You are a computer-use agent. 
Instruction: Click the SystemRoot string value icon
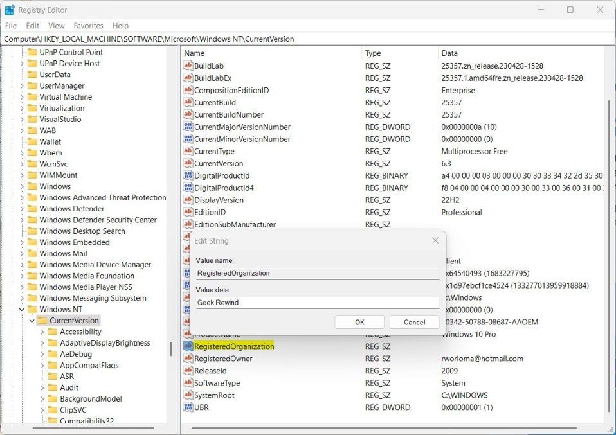tap(188, 395)
